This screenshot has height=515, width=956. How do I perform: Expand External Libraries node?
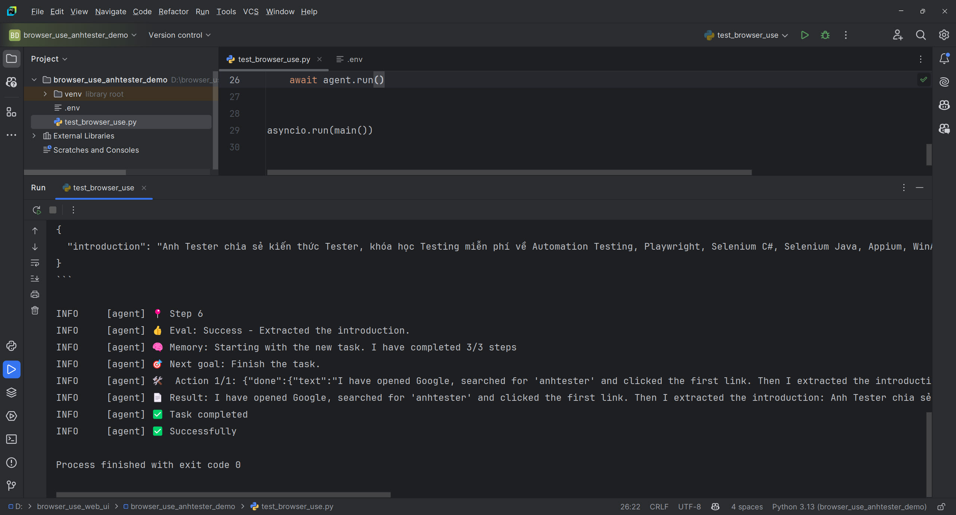[x=34, y=136]
